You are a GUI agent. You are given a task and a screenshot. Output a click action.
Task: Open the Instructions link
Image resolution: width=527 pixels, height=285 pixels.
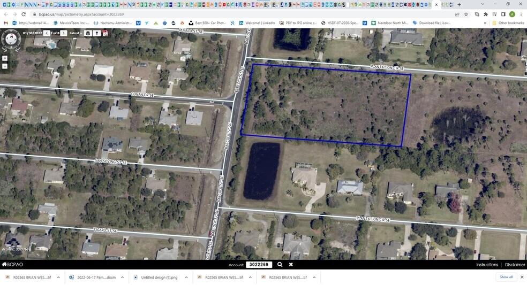point(487,265)
